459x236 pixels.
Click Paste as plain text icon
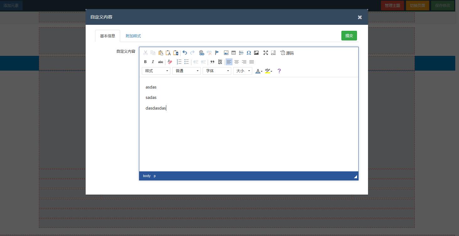168,53
